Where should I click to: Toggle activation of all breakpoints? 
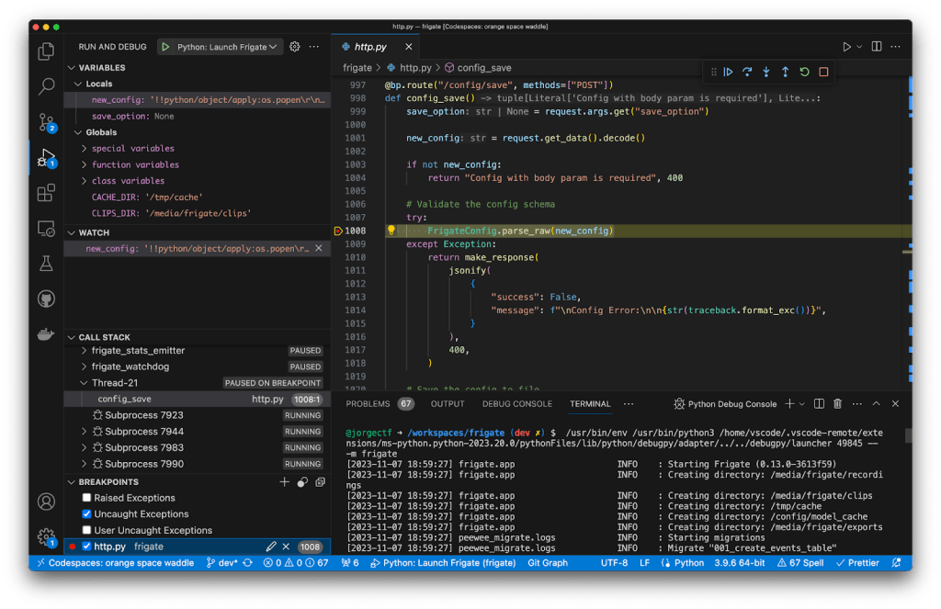pos(302,482)
